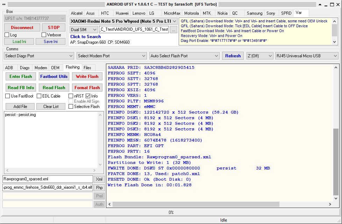The image size is (342, 224).
Task: Open the Modem tab
Action: point(41,68)
